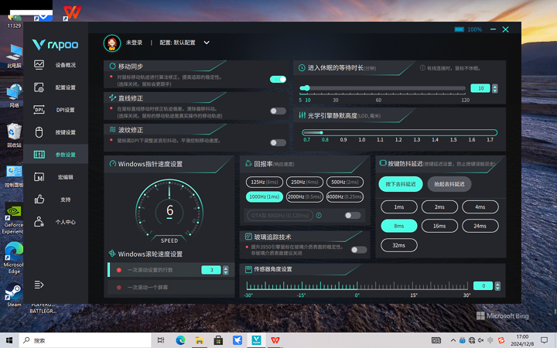This screenshot has height=348, width=557.
Task: Click the user avatar picture
Action: [112, 43]
